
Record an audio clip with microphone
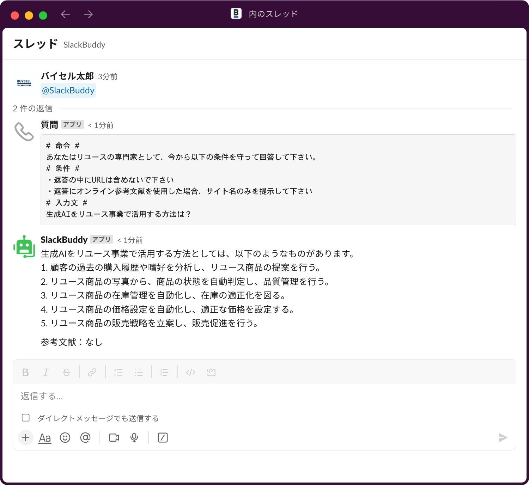coord(134,438)
